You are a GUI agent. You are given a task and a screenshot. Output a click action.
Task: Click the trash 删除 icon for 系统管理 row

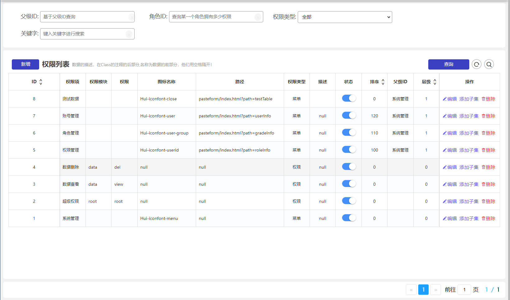(x=484, y=218)
